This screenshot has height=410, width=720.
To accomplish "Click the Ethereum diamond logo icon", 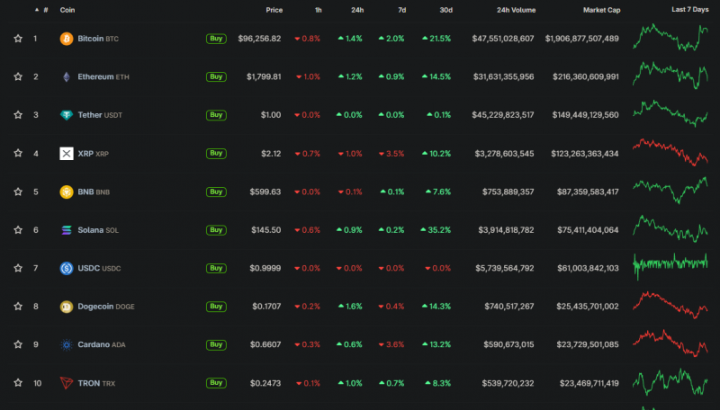I will (x=66, y=76).
